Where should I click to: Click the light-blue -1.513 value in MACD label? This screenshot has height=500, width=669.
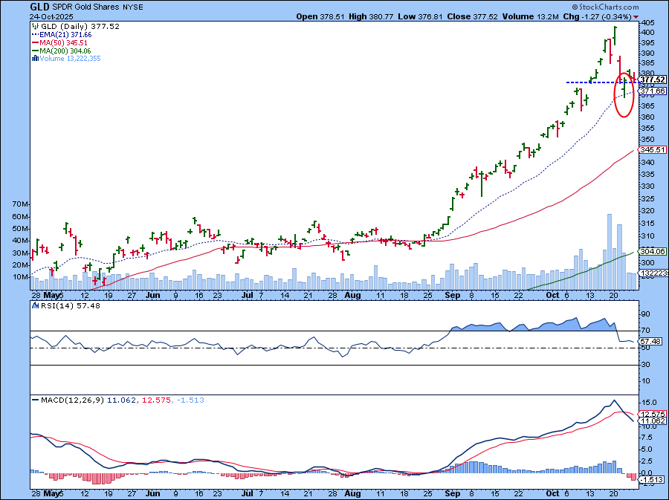point(190,400)
